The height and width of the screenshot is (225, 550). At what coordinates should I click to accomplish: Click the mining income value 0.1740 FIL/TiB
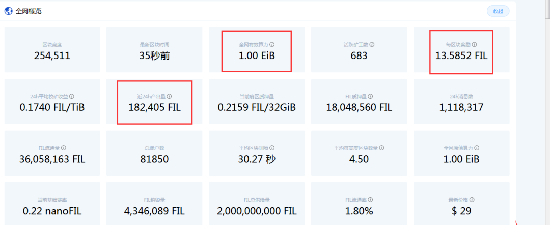coord(52,107)
